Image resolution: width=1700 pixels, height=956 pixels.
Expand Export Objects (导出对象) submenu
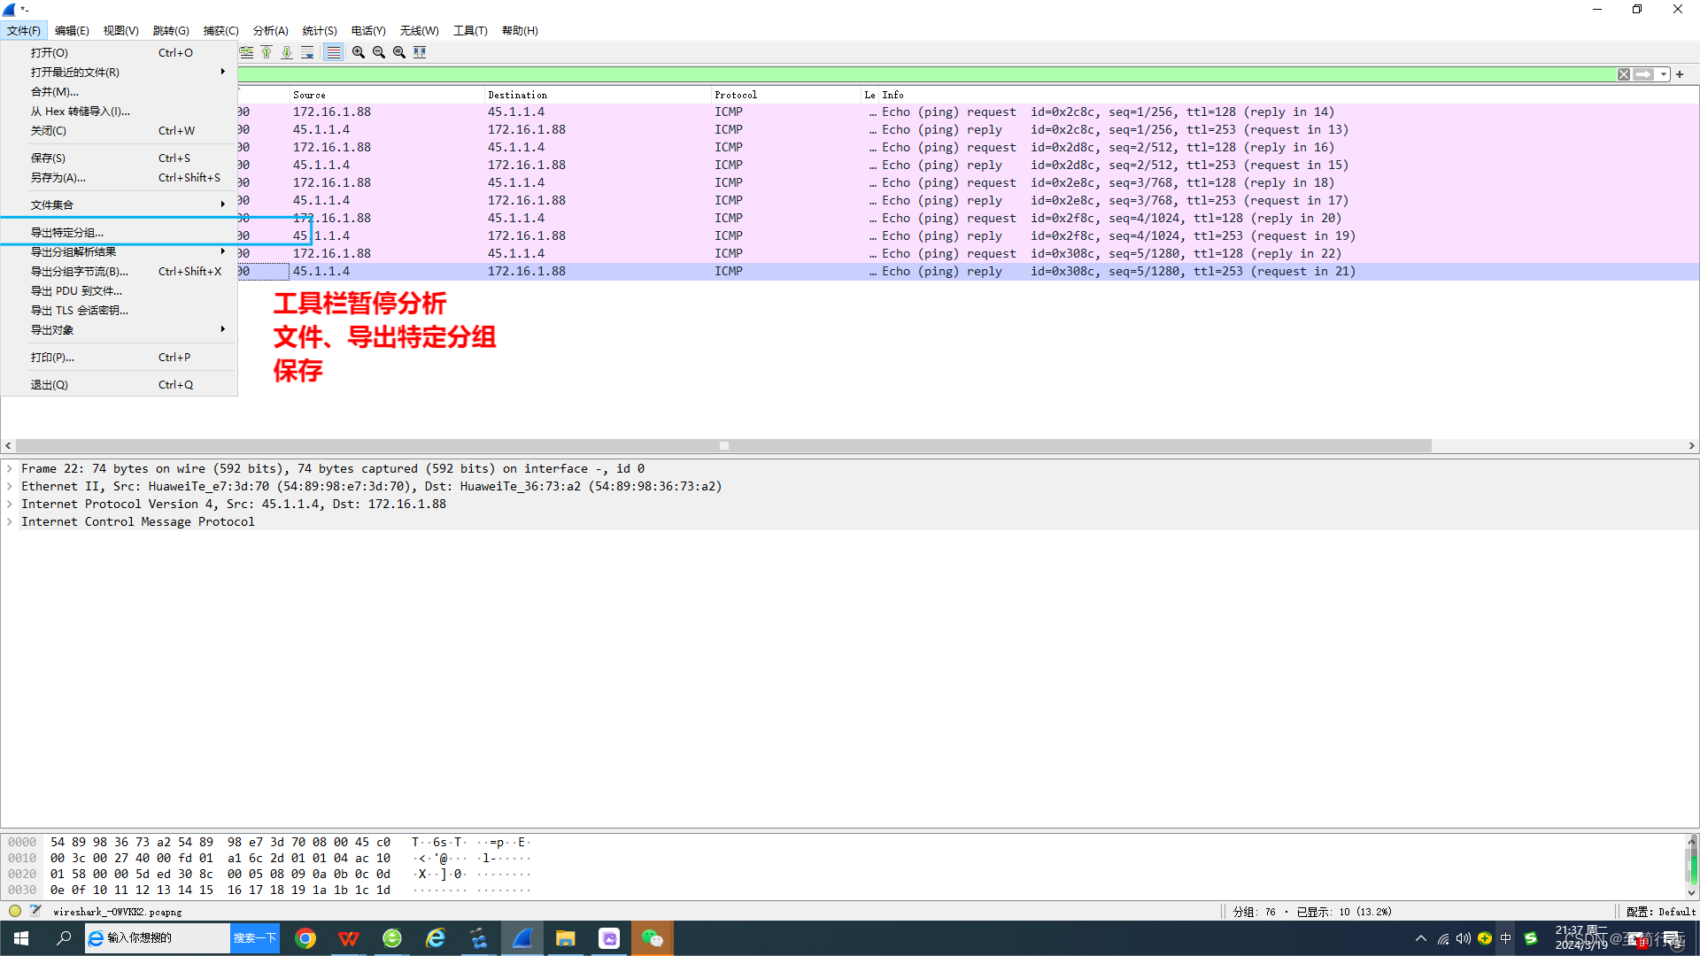coord(119,329)
